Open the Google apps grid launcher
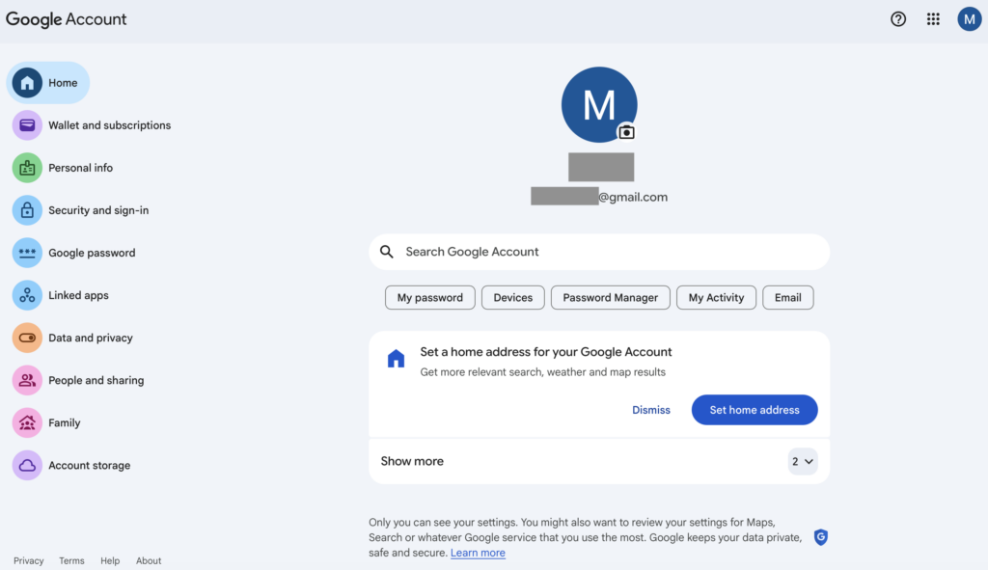The image size is (988, 570). point(933,19)
